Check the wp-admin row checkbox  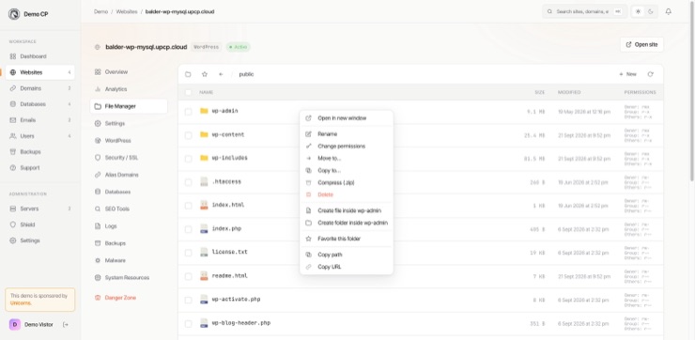pyautogui.click(x=189, y=112)
